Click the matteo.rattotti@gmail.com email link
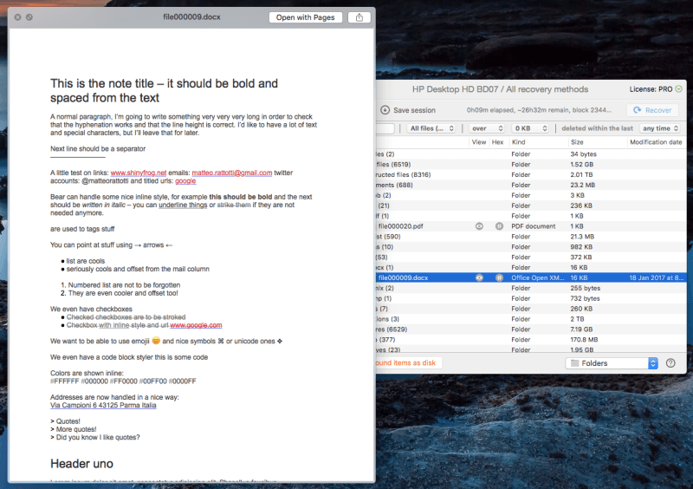 232,173
